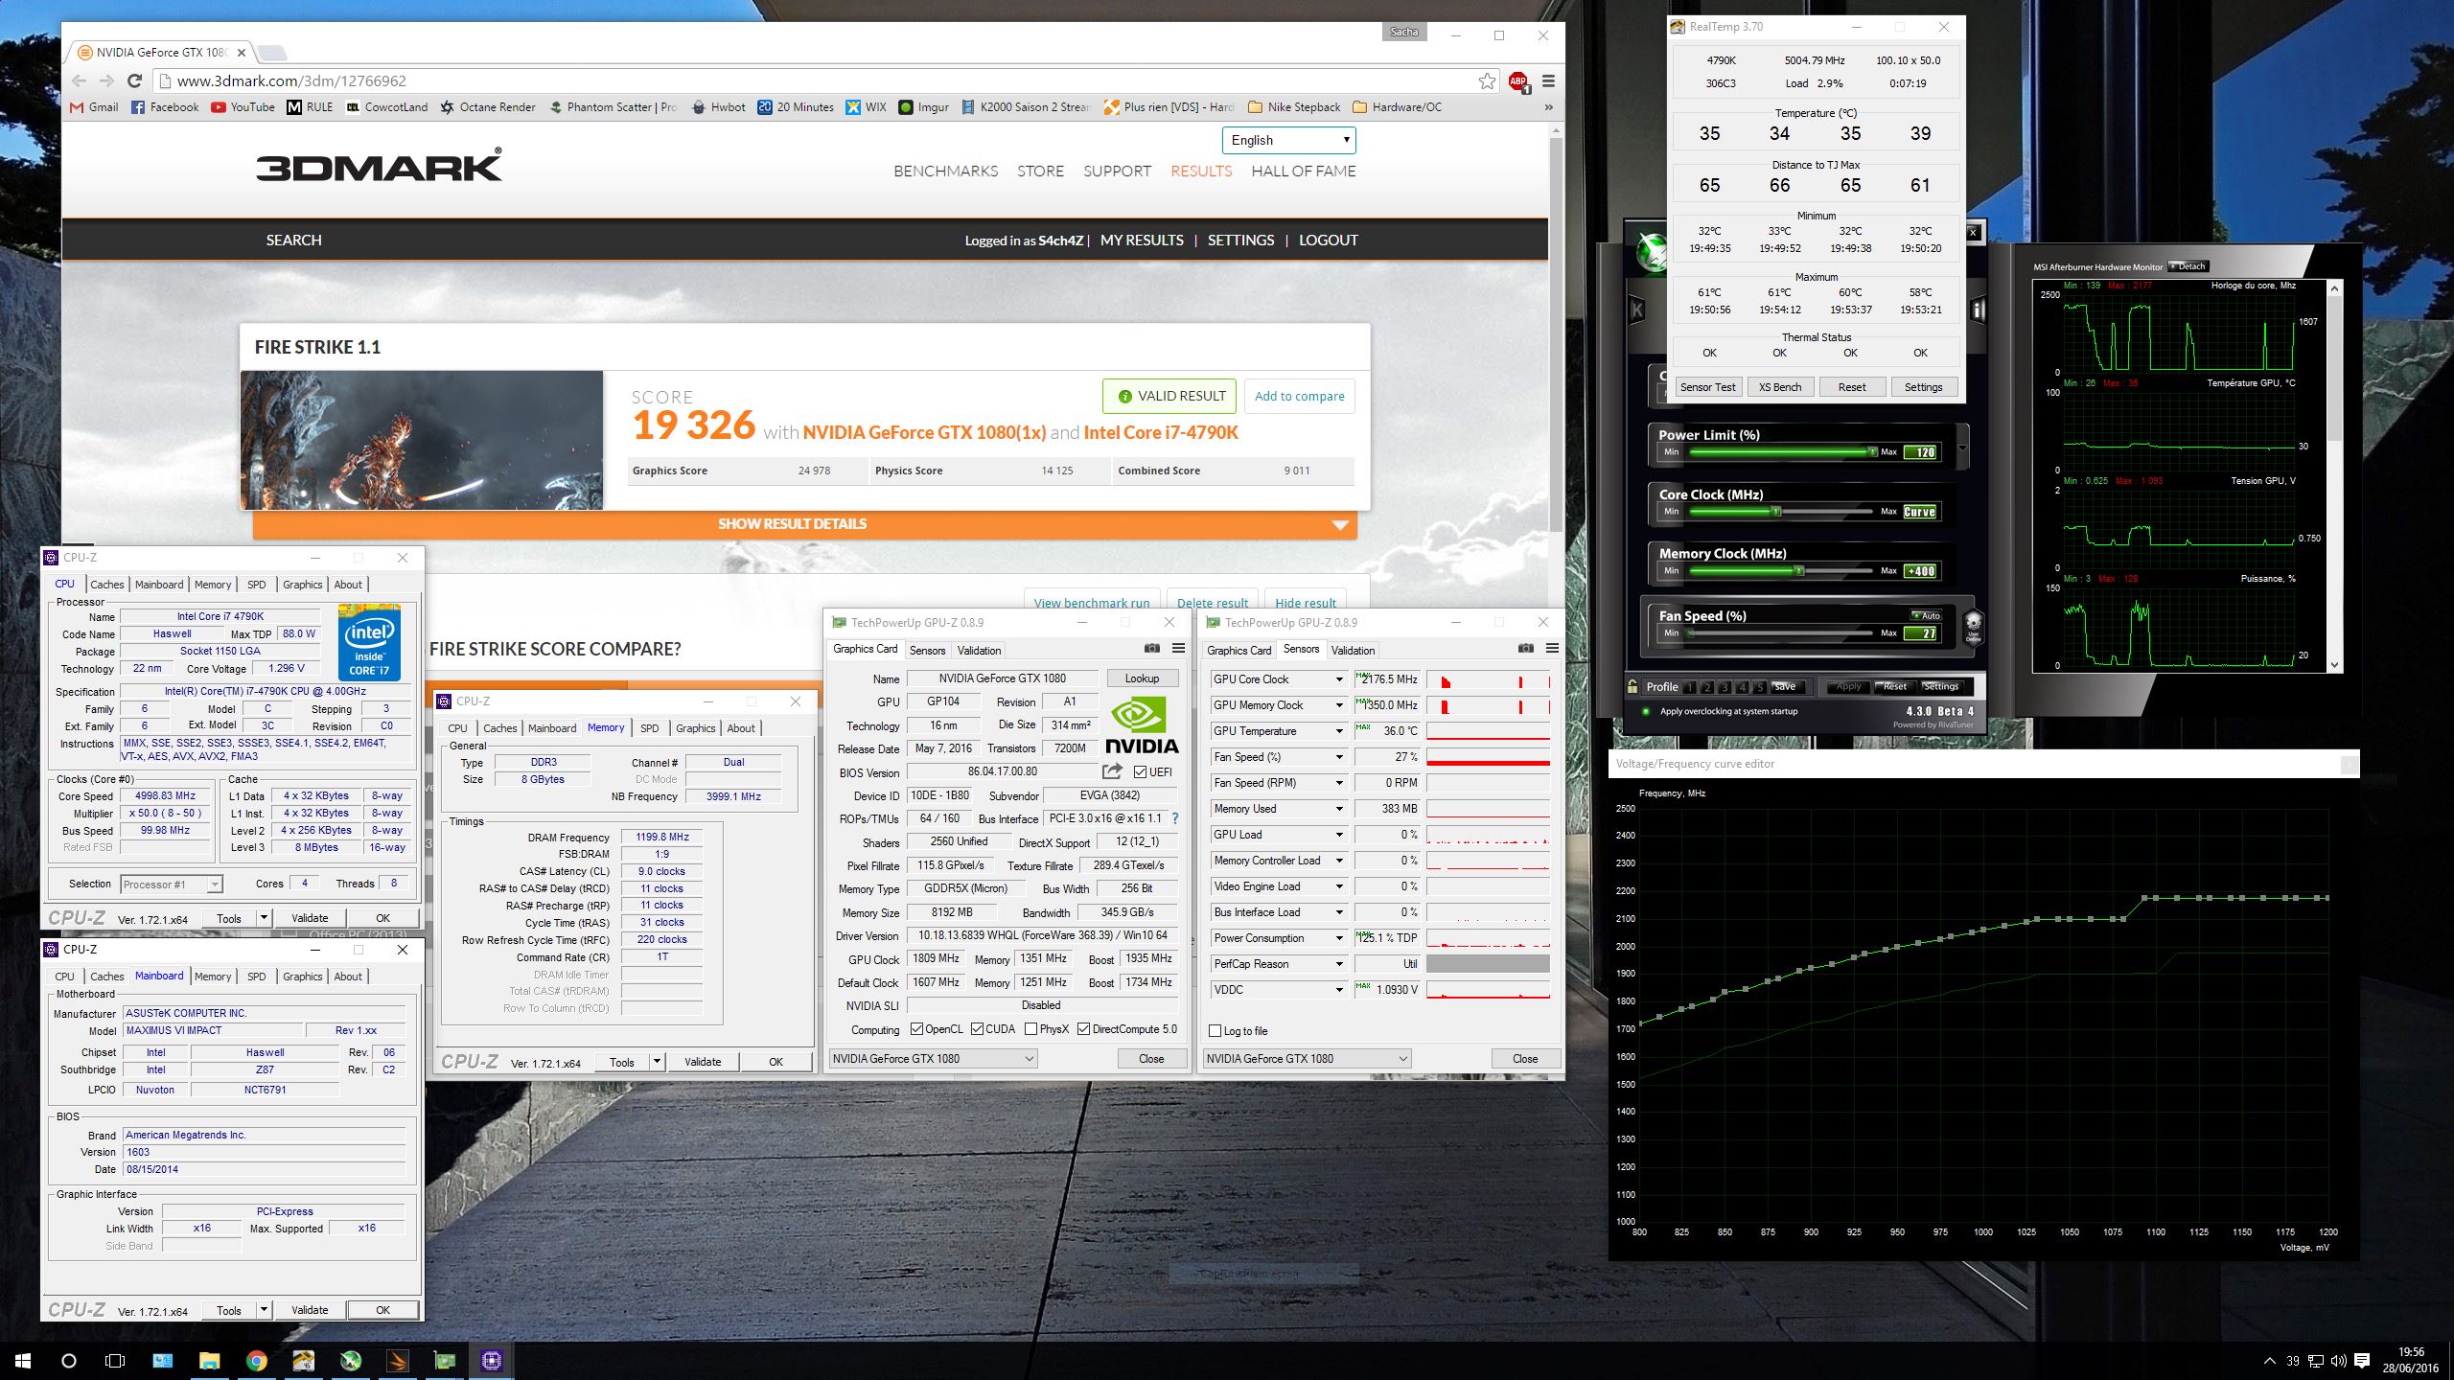Click Sensor Test button in RealTemp

coord(1707,387)
